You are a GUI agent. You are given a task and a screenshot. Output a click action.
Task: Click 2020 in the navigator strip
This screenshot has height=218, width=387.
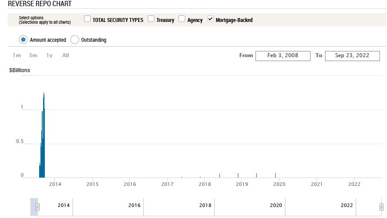coord(276,205)
